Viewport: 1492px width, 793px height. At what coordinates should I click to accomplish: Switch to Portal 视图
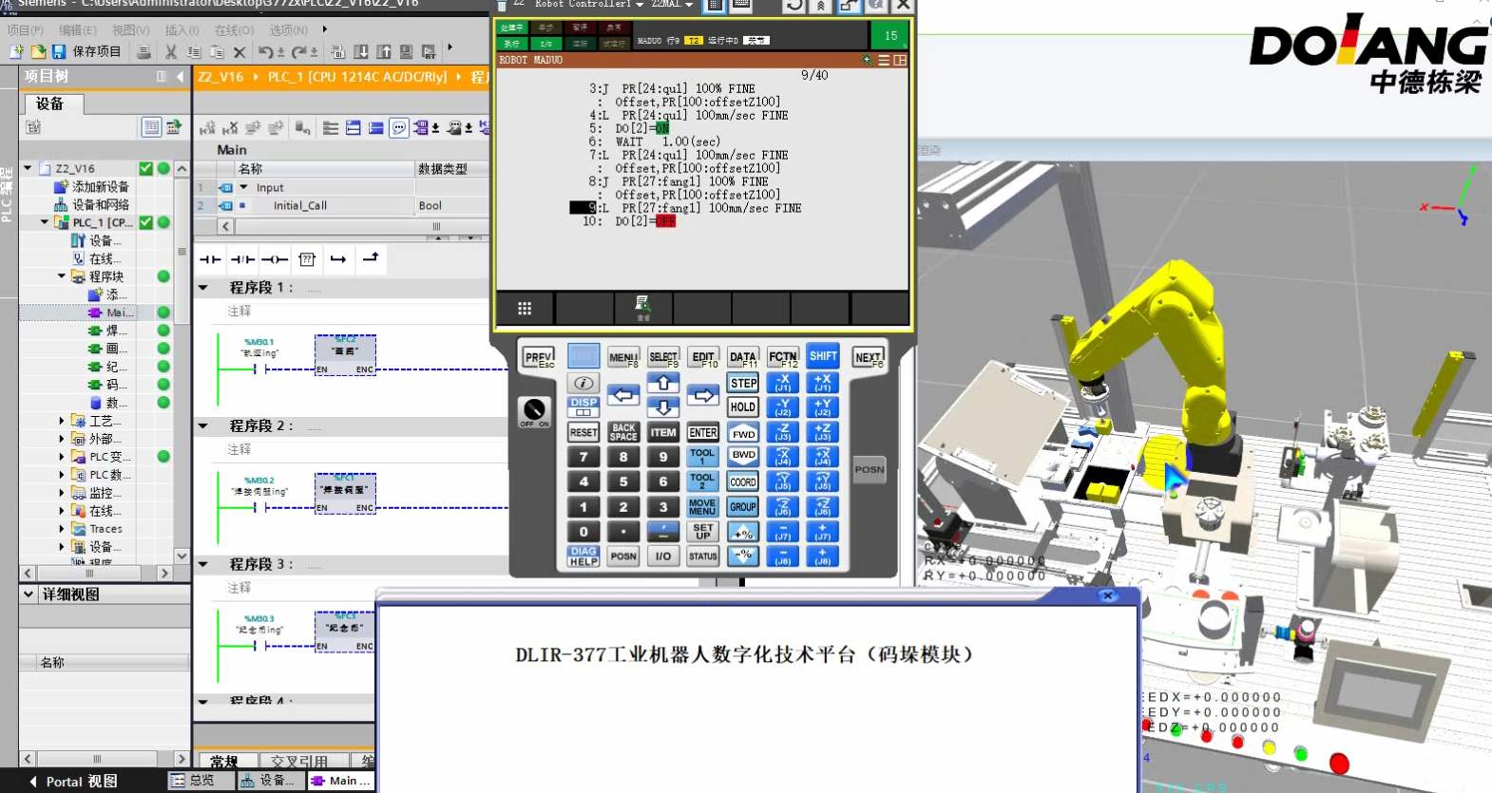coord(73,782)
